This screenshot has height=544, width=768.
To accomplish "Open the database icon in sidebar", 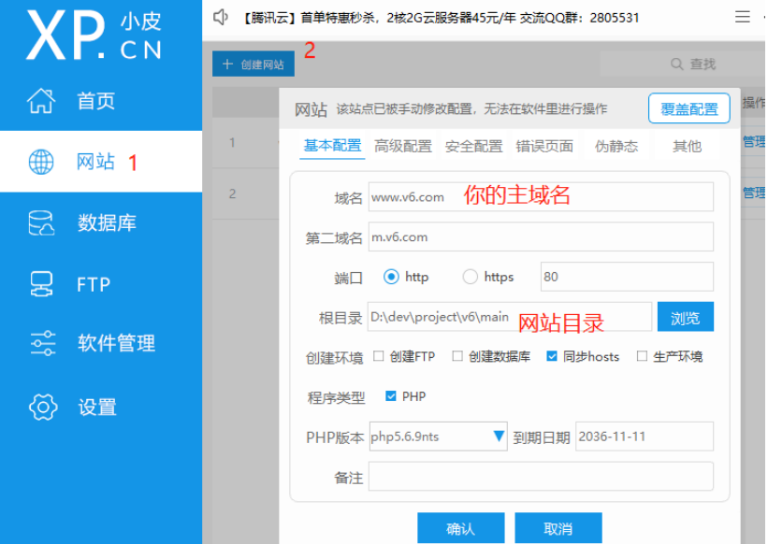I will pos(41,223).
